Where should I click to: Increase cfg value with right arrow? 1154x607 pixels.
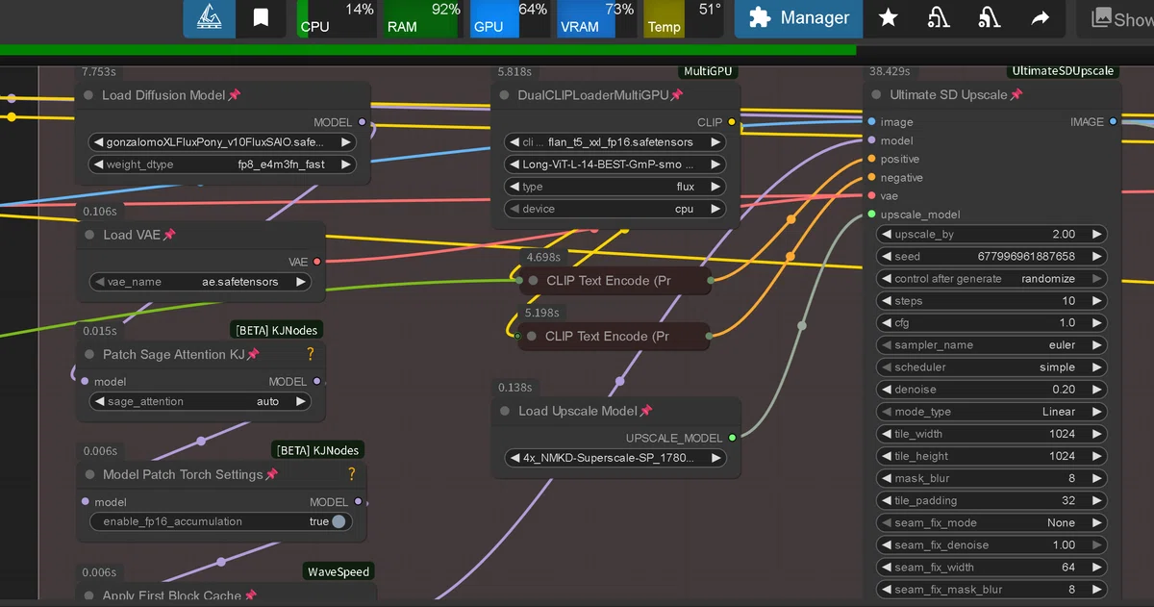[1096, 322]
